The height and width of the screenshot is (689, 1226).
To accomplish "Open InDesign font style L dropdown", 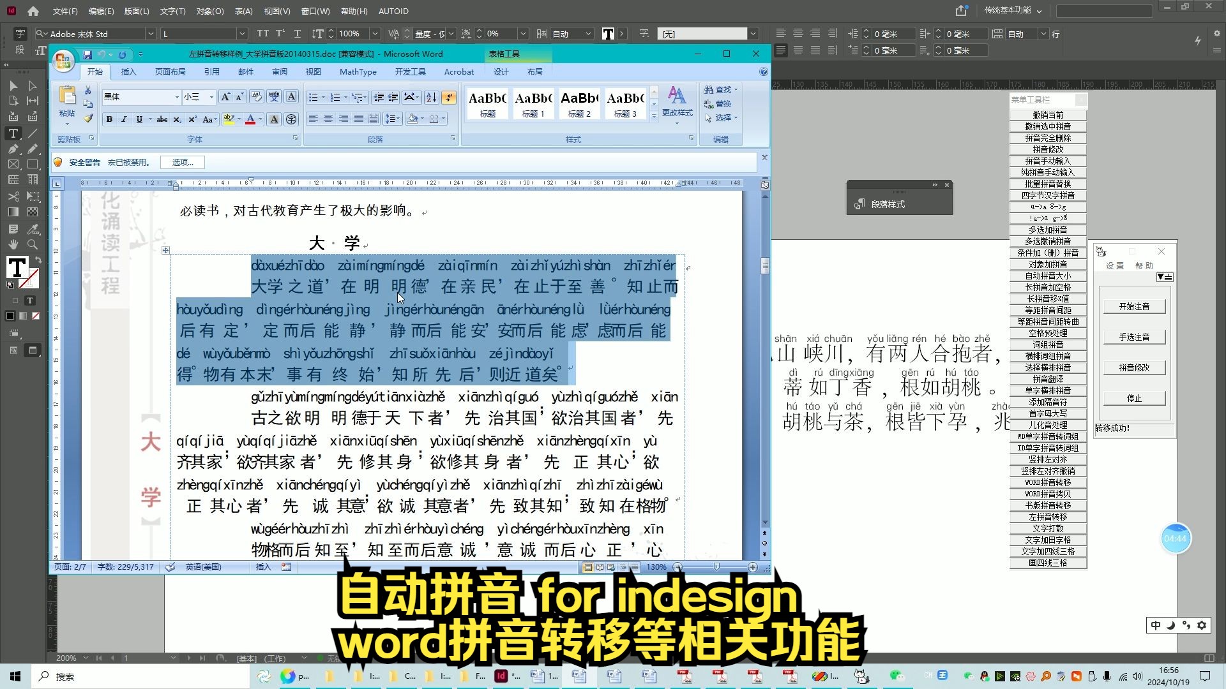I will 242,34.
